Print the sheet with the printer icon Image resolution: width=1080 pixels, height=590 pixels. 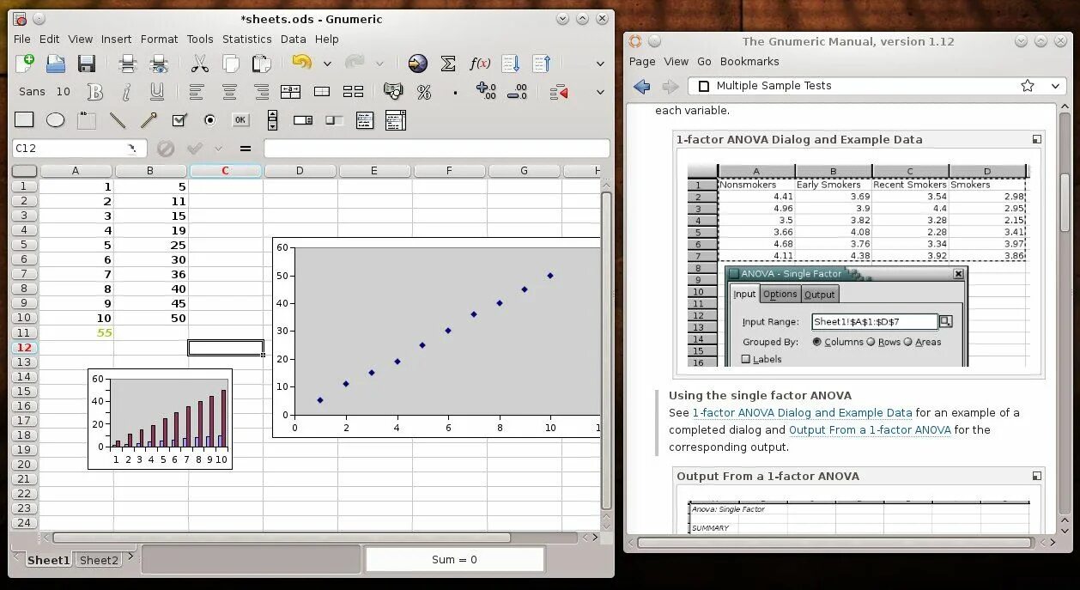coord(128,64)
